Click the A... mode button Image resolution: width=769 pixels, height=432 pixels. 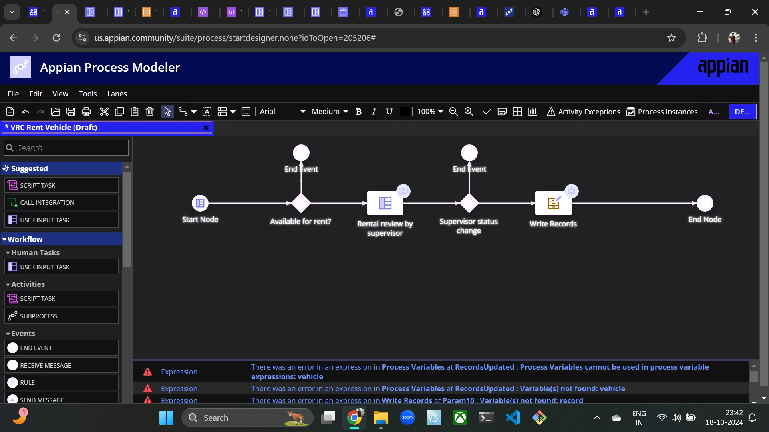coord(716,112)
